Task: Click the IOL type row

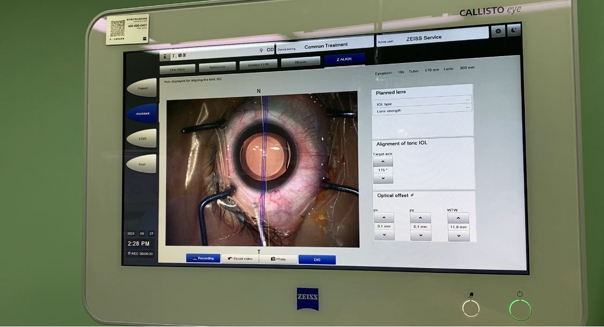Action: click(422, 103)
